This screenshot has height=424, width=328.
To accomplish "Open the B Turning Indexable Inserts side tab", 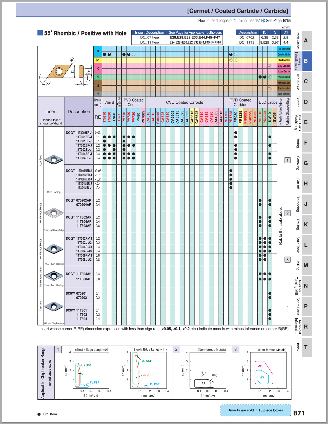I will [305, 61].
